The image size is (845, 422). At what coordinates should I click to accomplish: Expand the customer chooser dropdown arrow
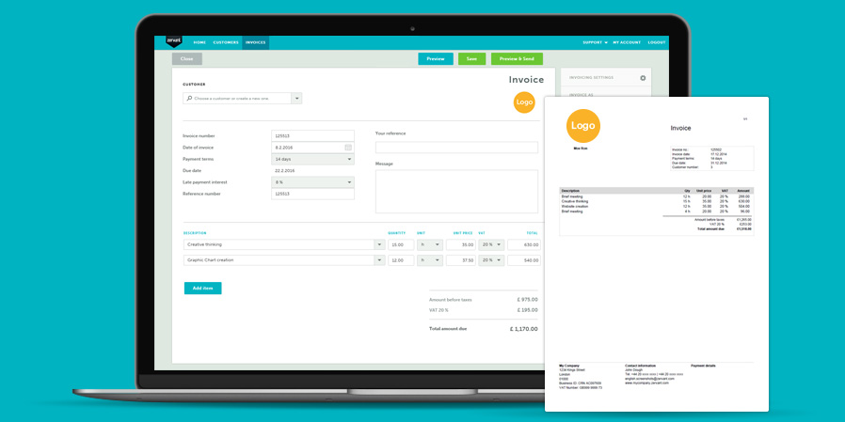click(296, 99)
